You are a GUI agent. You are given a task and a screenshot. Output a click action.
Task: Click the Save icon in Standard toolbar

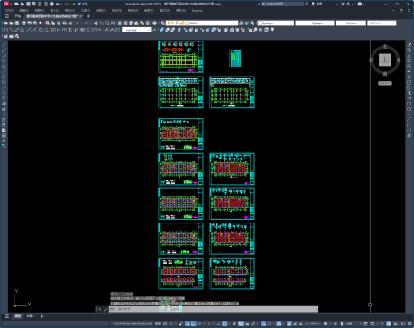pyautogui.click(x=17, y=23)
